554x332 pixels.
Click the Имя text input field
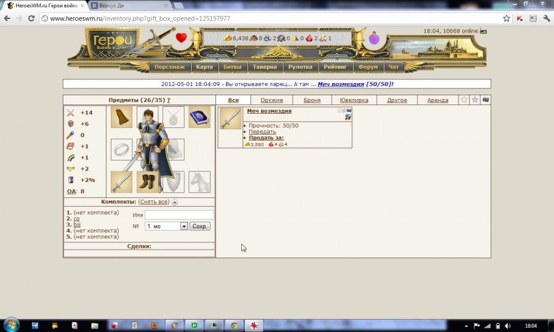(180, 215)
